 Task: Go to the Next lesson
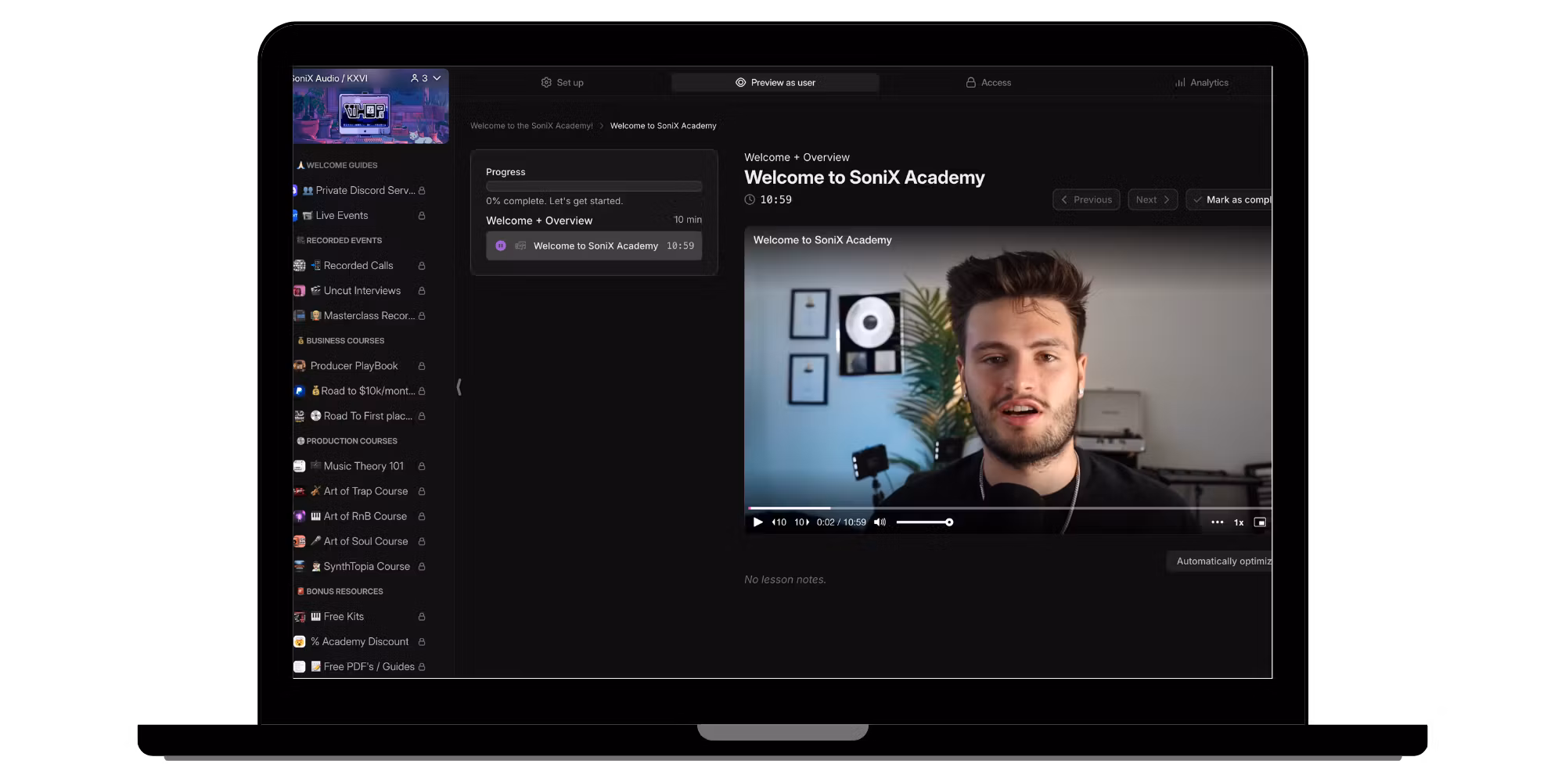pos(1153,200)
